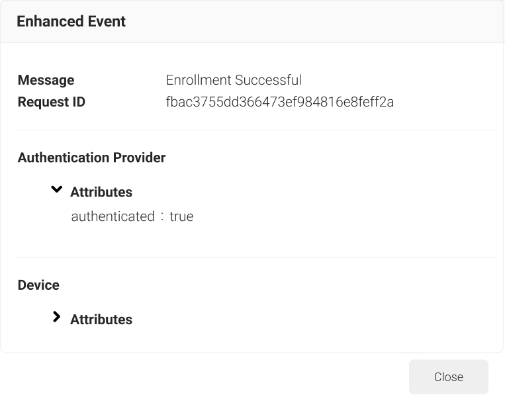This screenshot has height=399, width=505.
Task: Click the Request ID hash value
Action: 279,102
